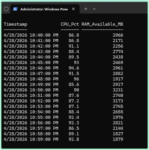The width and height of the screenshot is (149, 150).
Task: Click the timestamp 4/28/2026 10:45:00 PM
Action: click(x=31, y=63)
